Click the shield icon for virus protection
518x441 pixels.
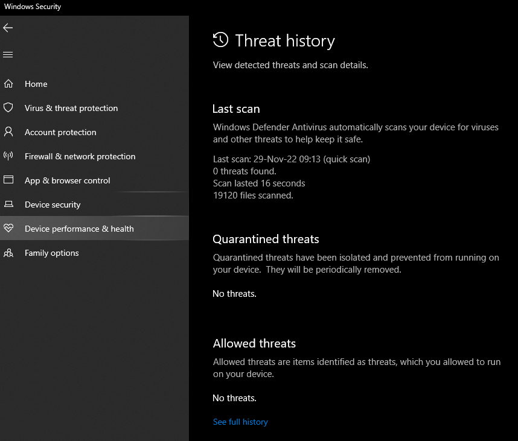click(8, 107)
